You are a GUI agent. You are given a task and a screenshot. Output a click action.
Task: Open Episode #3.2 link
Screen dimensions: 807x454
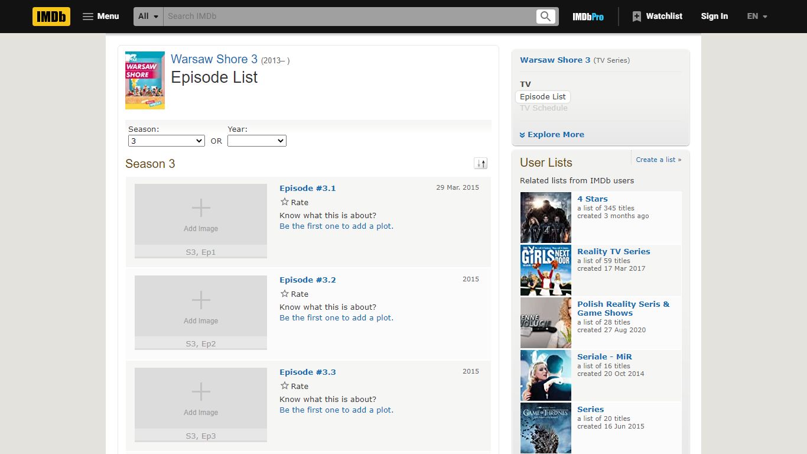pyautogui.click(x=308, y=280)
